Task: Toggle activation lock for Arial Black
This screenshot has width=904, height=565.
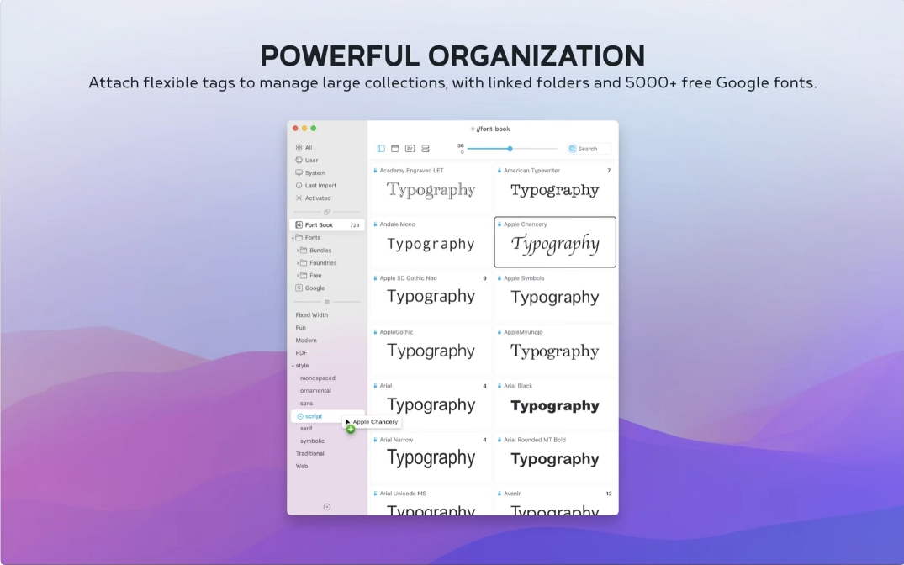Action: click(500, 386)
